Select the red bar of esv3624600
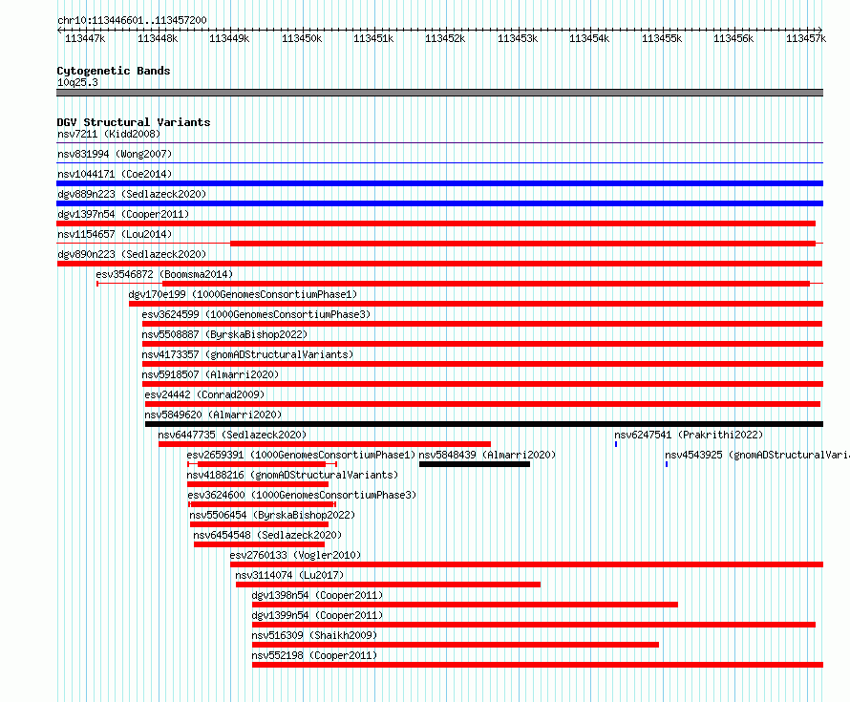This screenshot has height=702, width=850. click(x=263, y=504)
